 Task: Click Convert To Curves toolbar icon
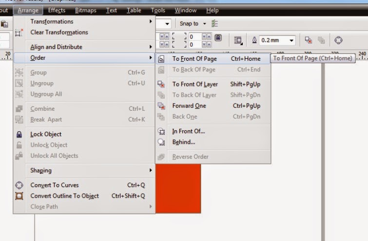[338, 40]
